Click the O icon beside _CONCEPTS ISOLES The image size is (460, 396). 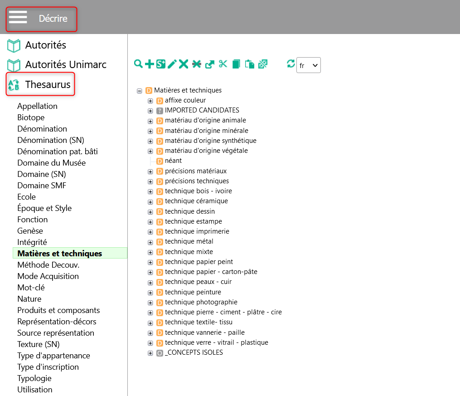(160, 353)
